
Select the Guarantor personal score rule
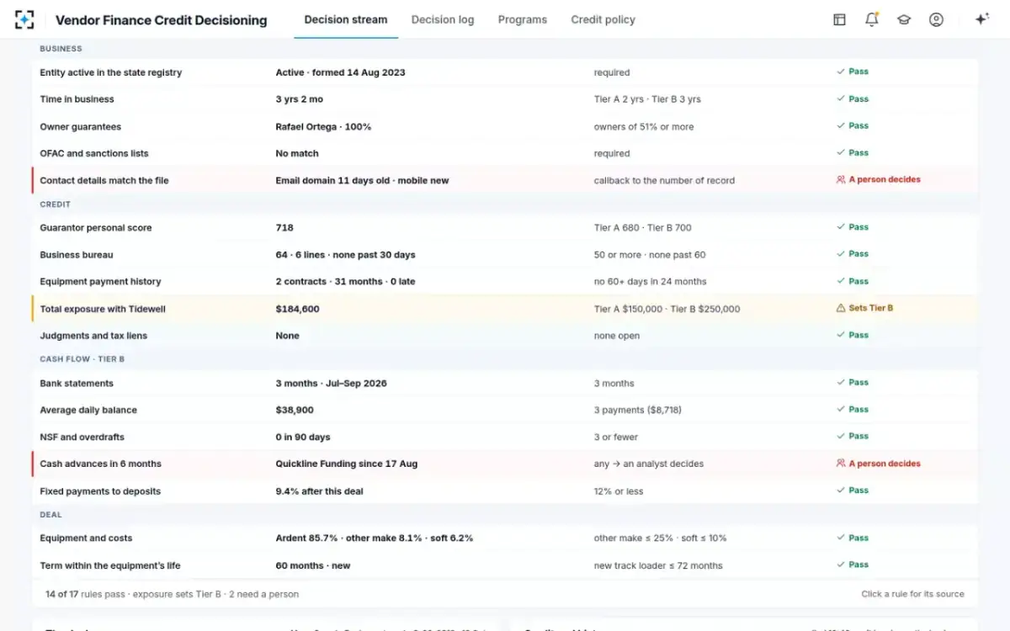click(x=505, y=227)
